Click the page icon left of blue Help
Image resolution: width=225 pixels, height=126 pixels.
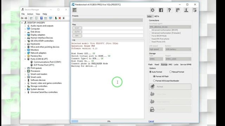point(36,18)
